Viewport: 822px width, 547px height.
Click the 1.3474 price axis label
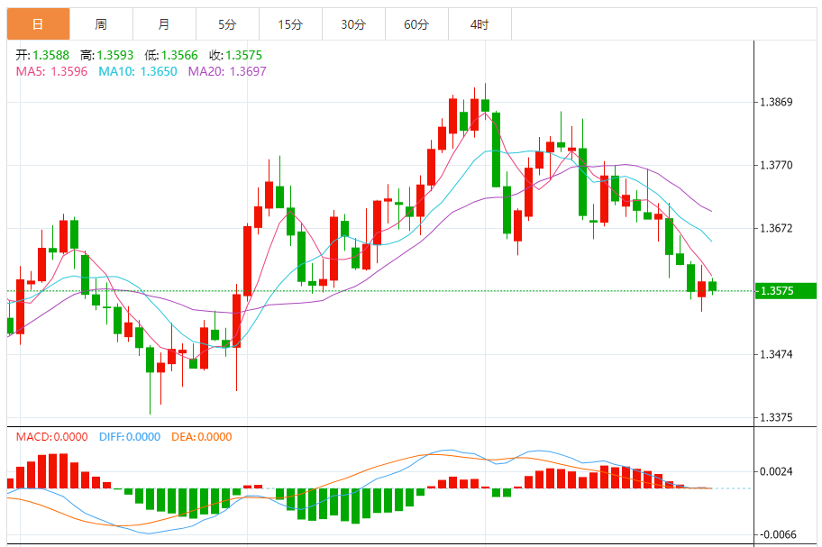pyautogui.click(x=776, y=354)
